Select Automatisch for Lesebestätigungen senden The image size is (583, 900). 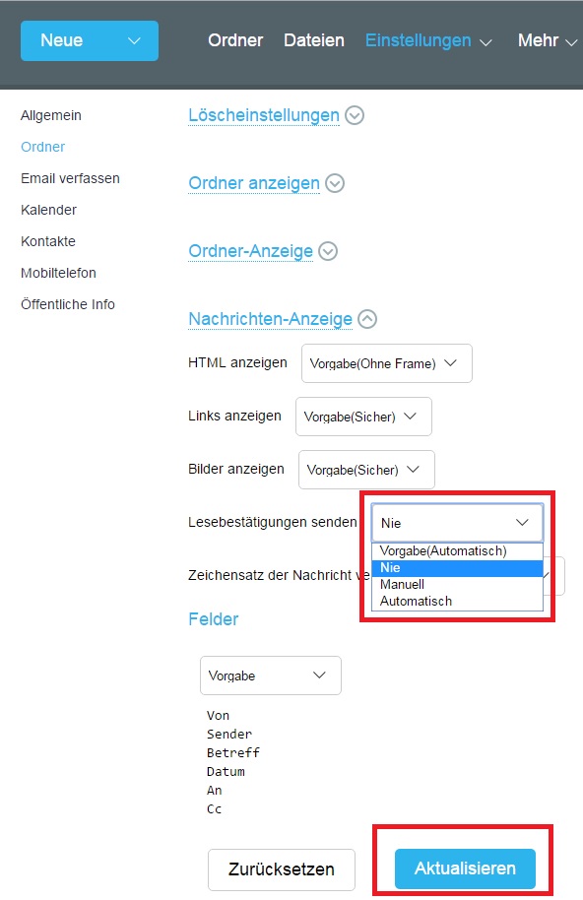click(418, 601)
